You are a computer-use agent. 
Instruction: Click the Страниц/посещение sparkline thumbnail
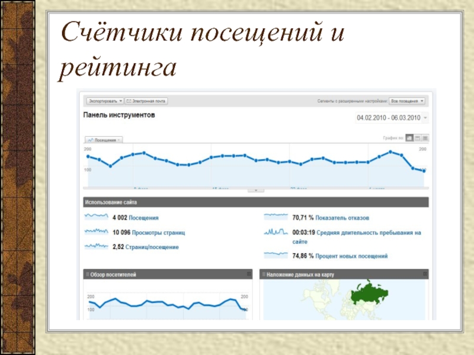(97, 246)
